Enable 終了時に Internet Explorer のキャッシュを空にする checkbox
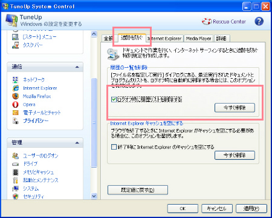 click(x=114, y=147)
